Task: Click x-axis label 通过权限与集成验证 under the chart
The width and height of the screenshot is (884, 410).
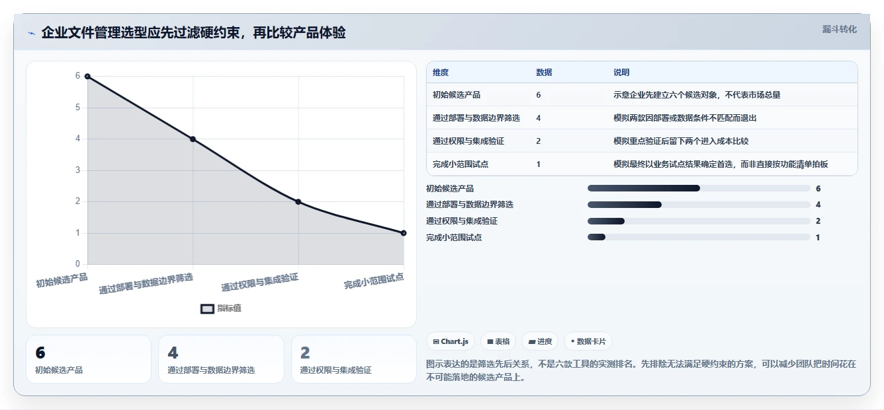Action: (260, 283)
